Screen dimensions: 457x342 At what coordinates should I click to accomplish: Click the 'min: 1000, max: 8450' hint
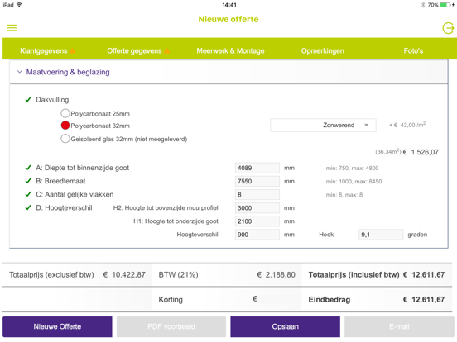point(354,182)
